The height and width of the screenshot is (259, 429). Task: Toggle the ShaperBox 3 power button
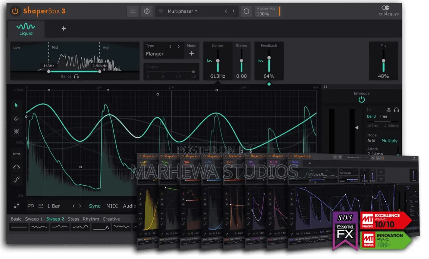click(15, 11)
